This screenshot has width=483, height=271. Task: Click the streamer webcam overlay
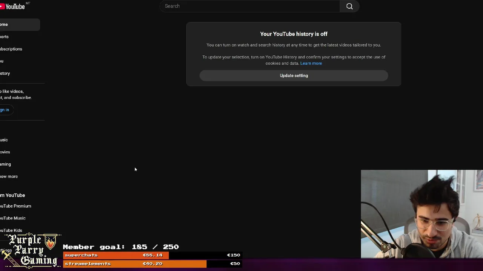coord(422,214)
